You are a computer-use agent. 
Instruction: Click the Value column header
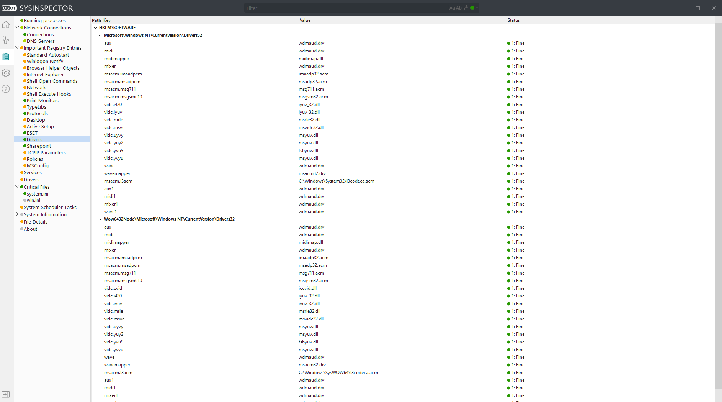(305, 20)
